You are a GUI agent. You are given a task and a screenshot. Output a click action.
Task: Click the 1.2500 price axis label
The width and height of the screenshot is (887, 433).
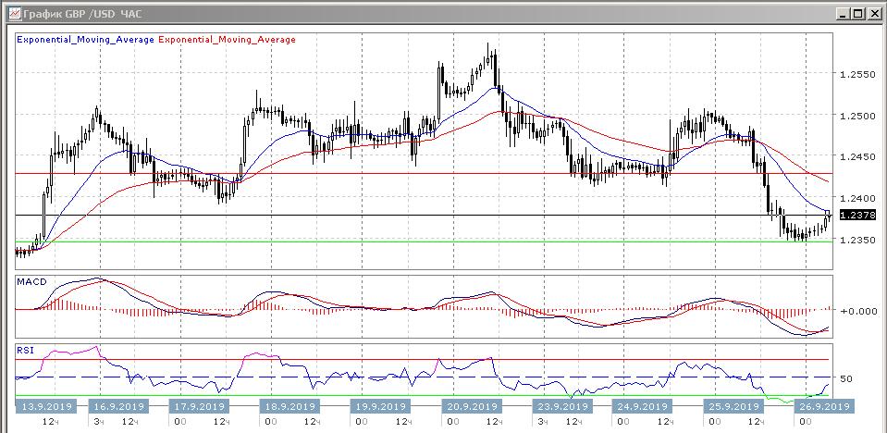tap(856, 116)
